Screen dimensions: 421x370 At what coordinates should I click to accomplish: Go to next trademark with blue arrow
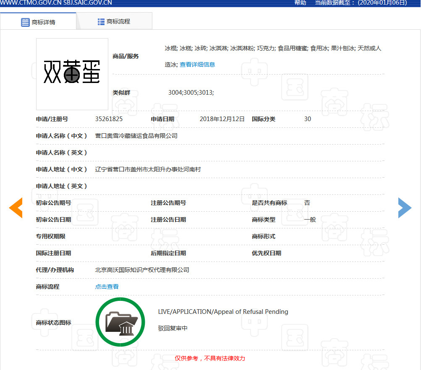coord(405,208)
